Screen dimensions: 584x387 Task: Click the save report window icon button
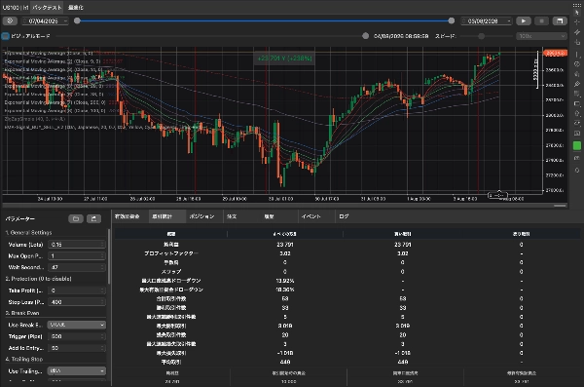[x=560, y=20]
